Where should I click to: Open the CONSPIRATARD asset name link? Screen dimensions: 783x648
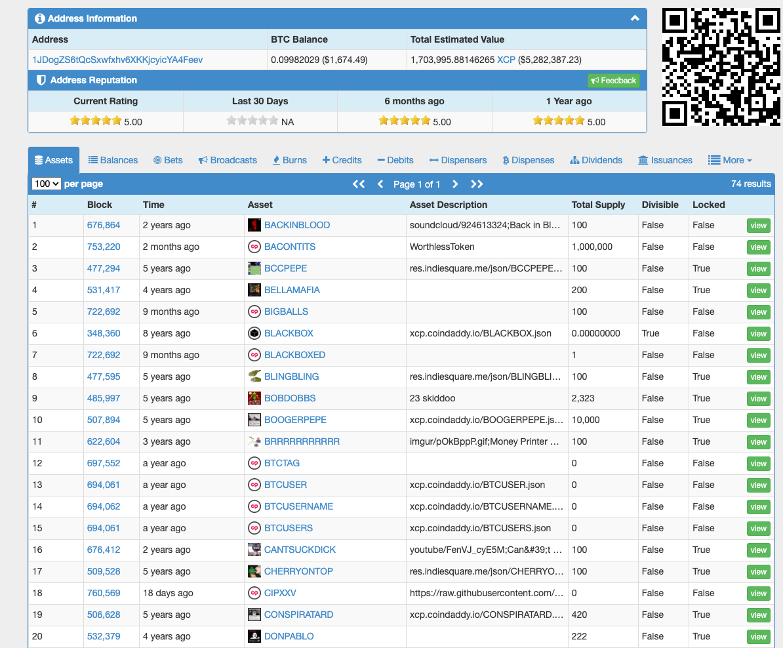[298, 615]
